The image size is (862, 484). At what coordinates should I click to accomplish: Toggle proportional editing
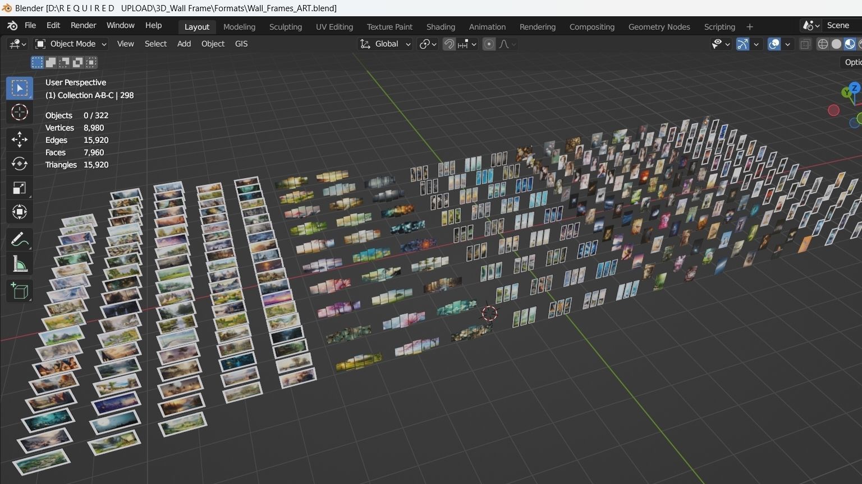489,44
